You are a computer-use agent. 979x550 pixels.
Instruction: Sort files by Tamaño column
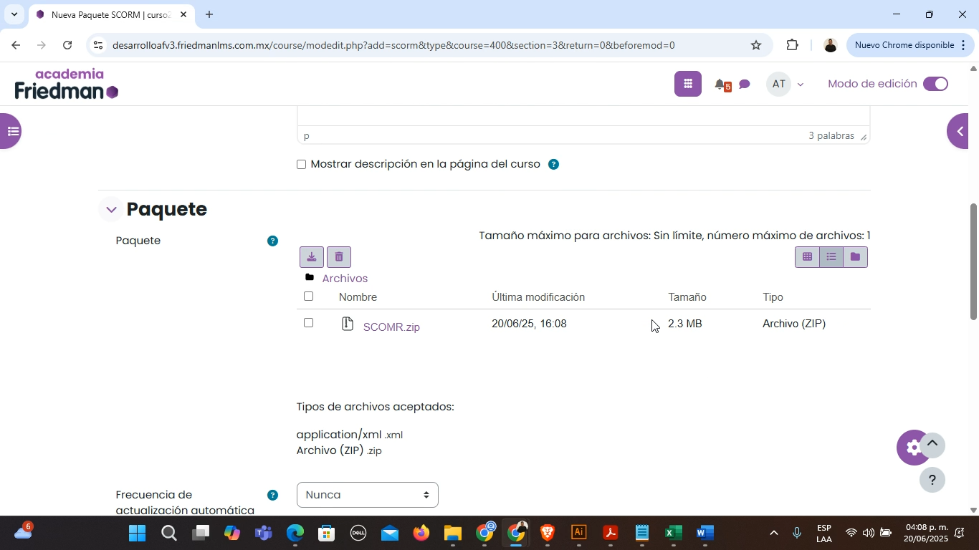(687, 297)
